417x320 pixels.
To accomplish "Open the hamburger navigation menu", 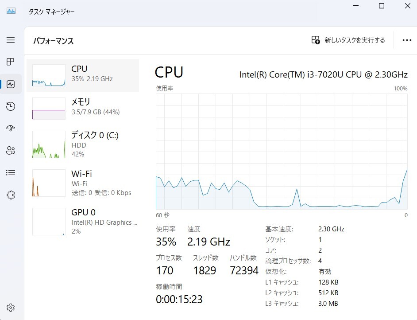I will (11, 40).
